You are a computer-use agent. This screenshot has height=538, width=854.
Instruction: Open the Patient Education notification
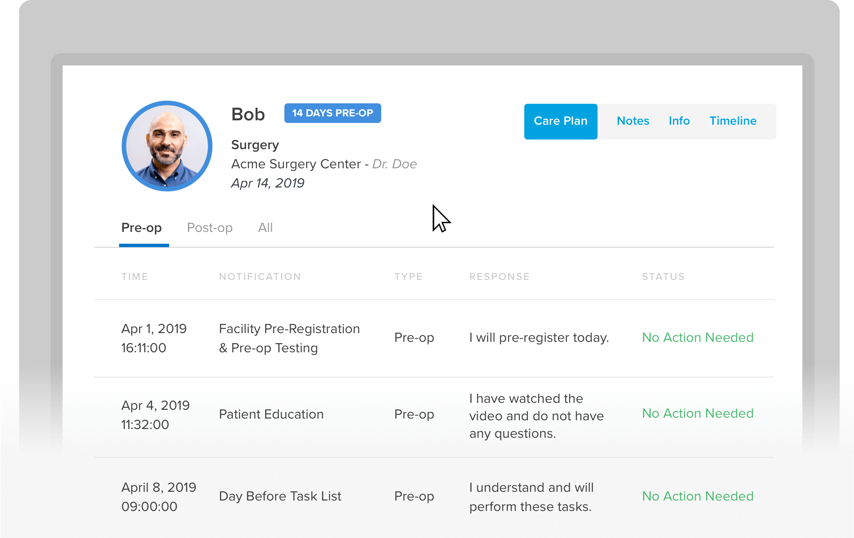(x=271, y=414)
